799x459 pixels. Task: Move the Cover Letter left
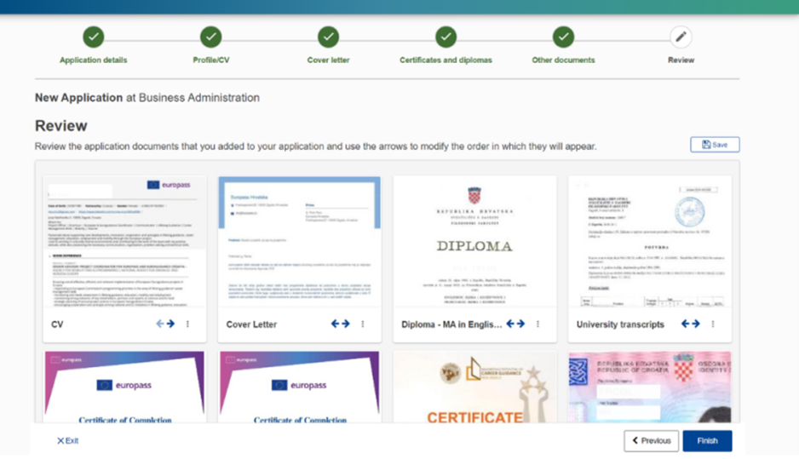(335, 324)
